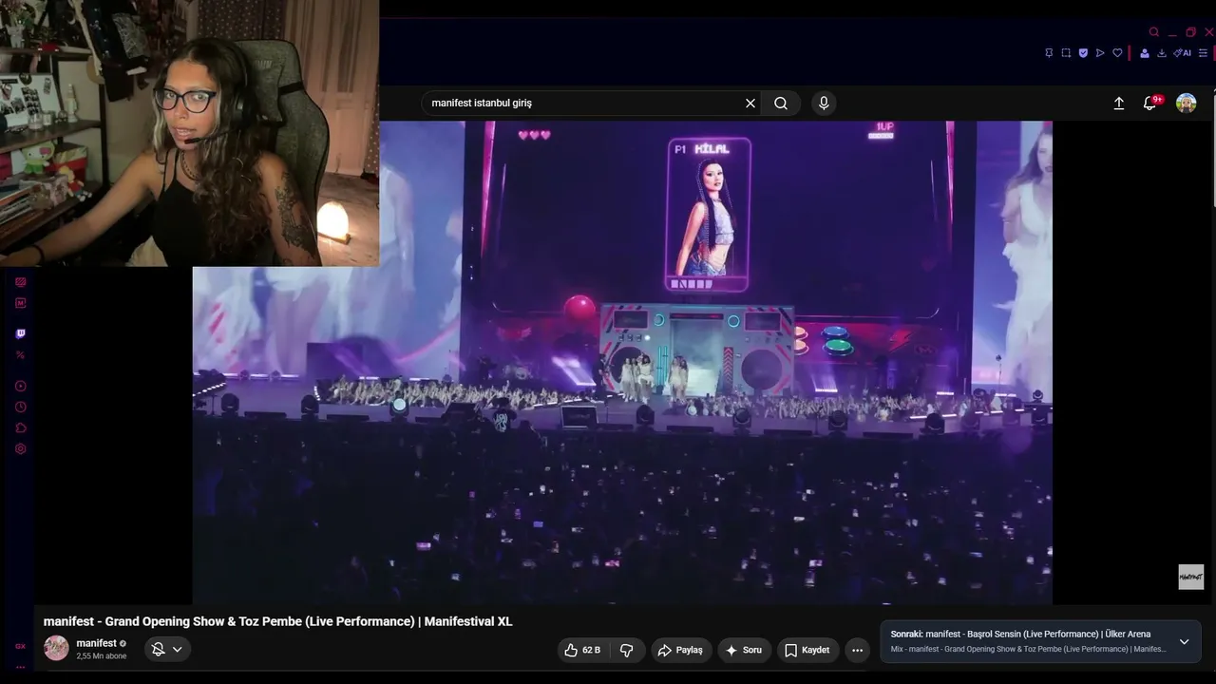
Task: Open the sidebar percent deals icon
Action: [21, 355]
